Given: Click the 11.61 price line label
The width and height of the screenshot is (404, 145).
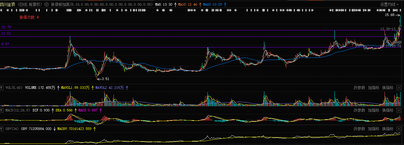Looking at the screenshot, I should [x=6, y=33].
